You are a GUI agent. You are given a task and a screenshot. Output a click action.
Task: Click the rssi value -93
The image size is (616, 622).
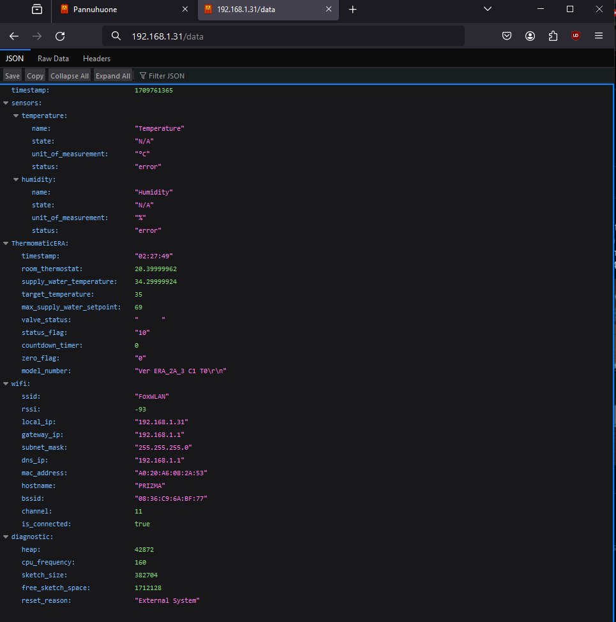click(140, 410)
